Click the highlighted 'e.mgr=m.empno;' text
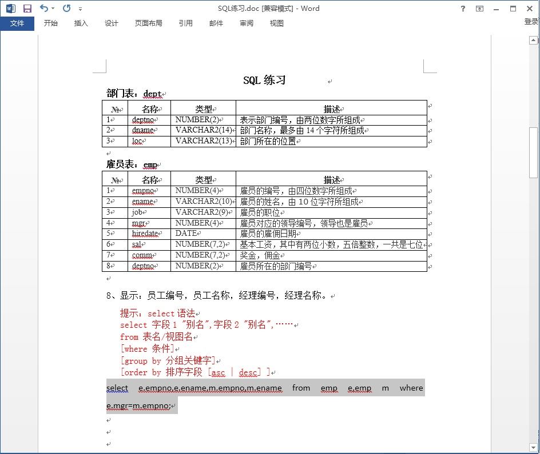This screenshot has height=454, width=540. pyautogui.click(x=138, y=405)
